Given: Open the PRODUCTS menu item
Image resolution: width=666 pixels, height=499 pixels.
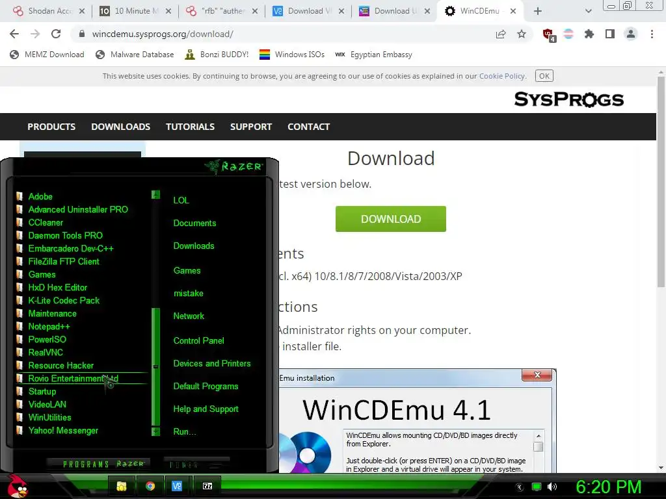Looking at the screenshot, I should point(51,127).
